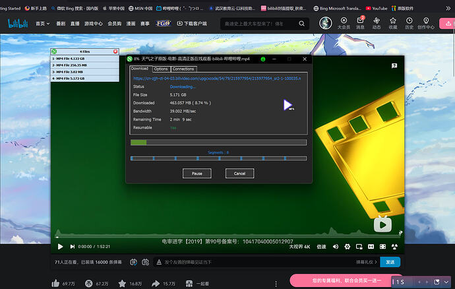Click the FGO banner in the nav bar
Screen dimensions: 455x289
(x=163, y=23)
